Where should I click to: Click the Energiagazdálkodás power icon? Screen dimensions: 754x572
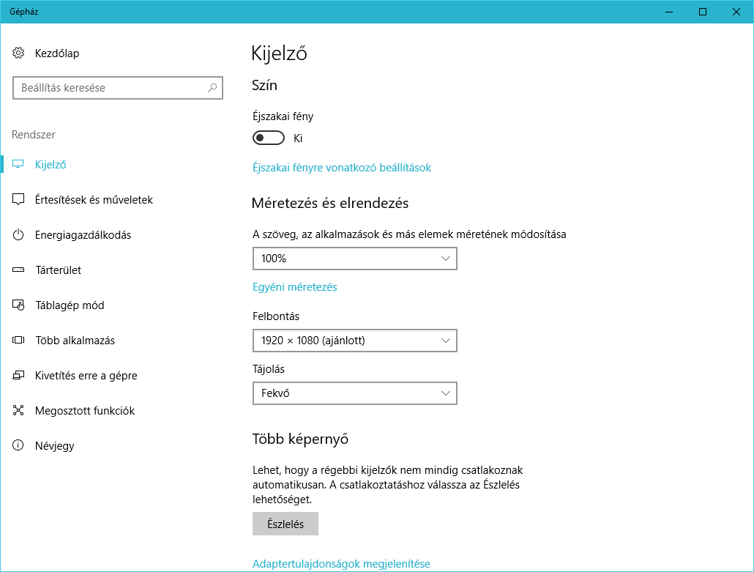[x=18, y=235]
